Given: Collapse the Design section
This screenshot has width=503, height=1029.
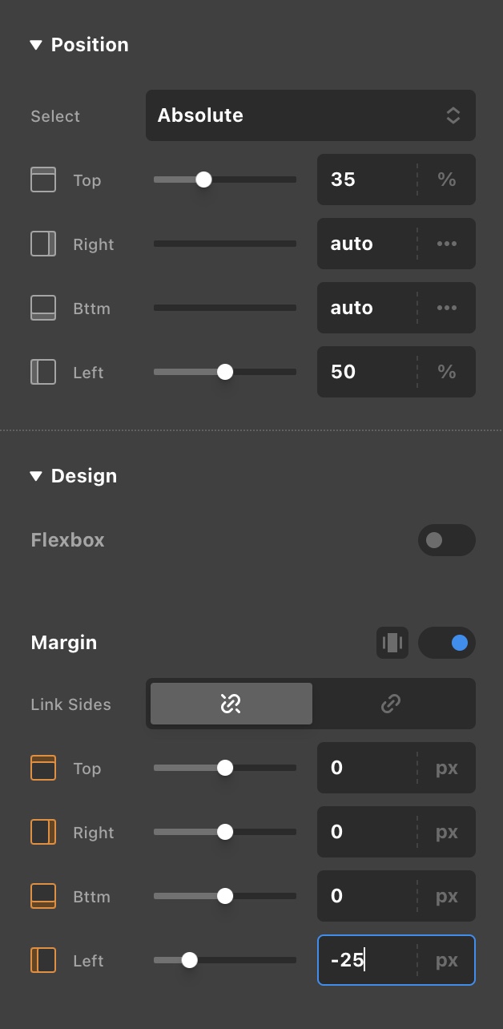Looking at the screenshot, I should 35,476.
